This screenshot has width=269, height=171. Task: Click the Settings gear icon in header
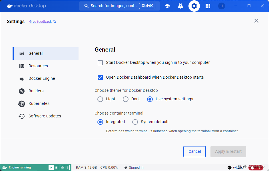[x=194, y=6]
